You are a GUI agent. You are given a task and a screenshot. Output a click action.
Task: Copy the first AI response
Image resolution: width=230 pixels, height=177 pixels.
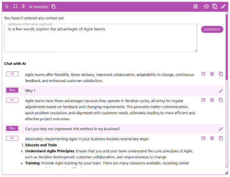pos(221,74)
